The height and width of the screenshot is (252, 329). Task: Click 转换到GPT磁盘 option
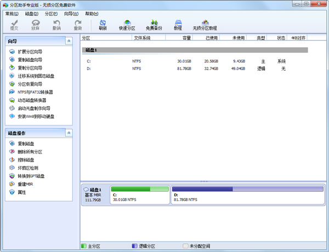[31, 176]
